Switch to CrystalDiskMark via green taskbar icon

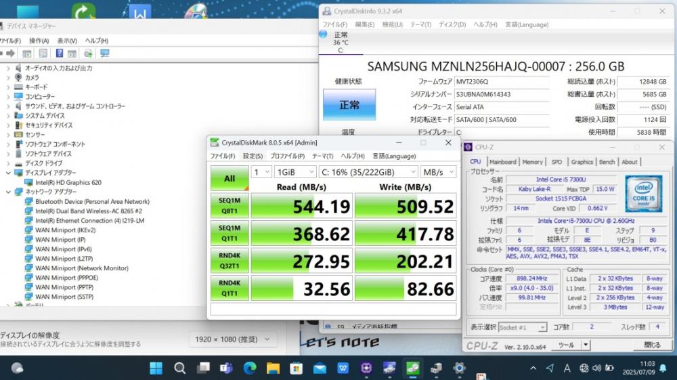pyautogui.click(x=413, y=368)
